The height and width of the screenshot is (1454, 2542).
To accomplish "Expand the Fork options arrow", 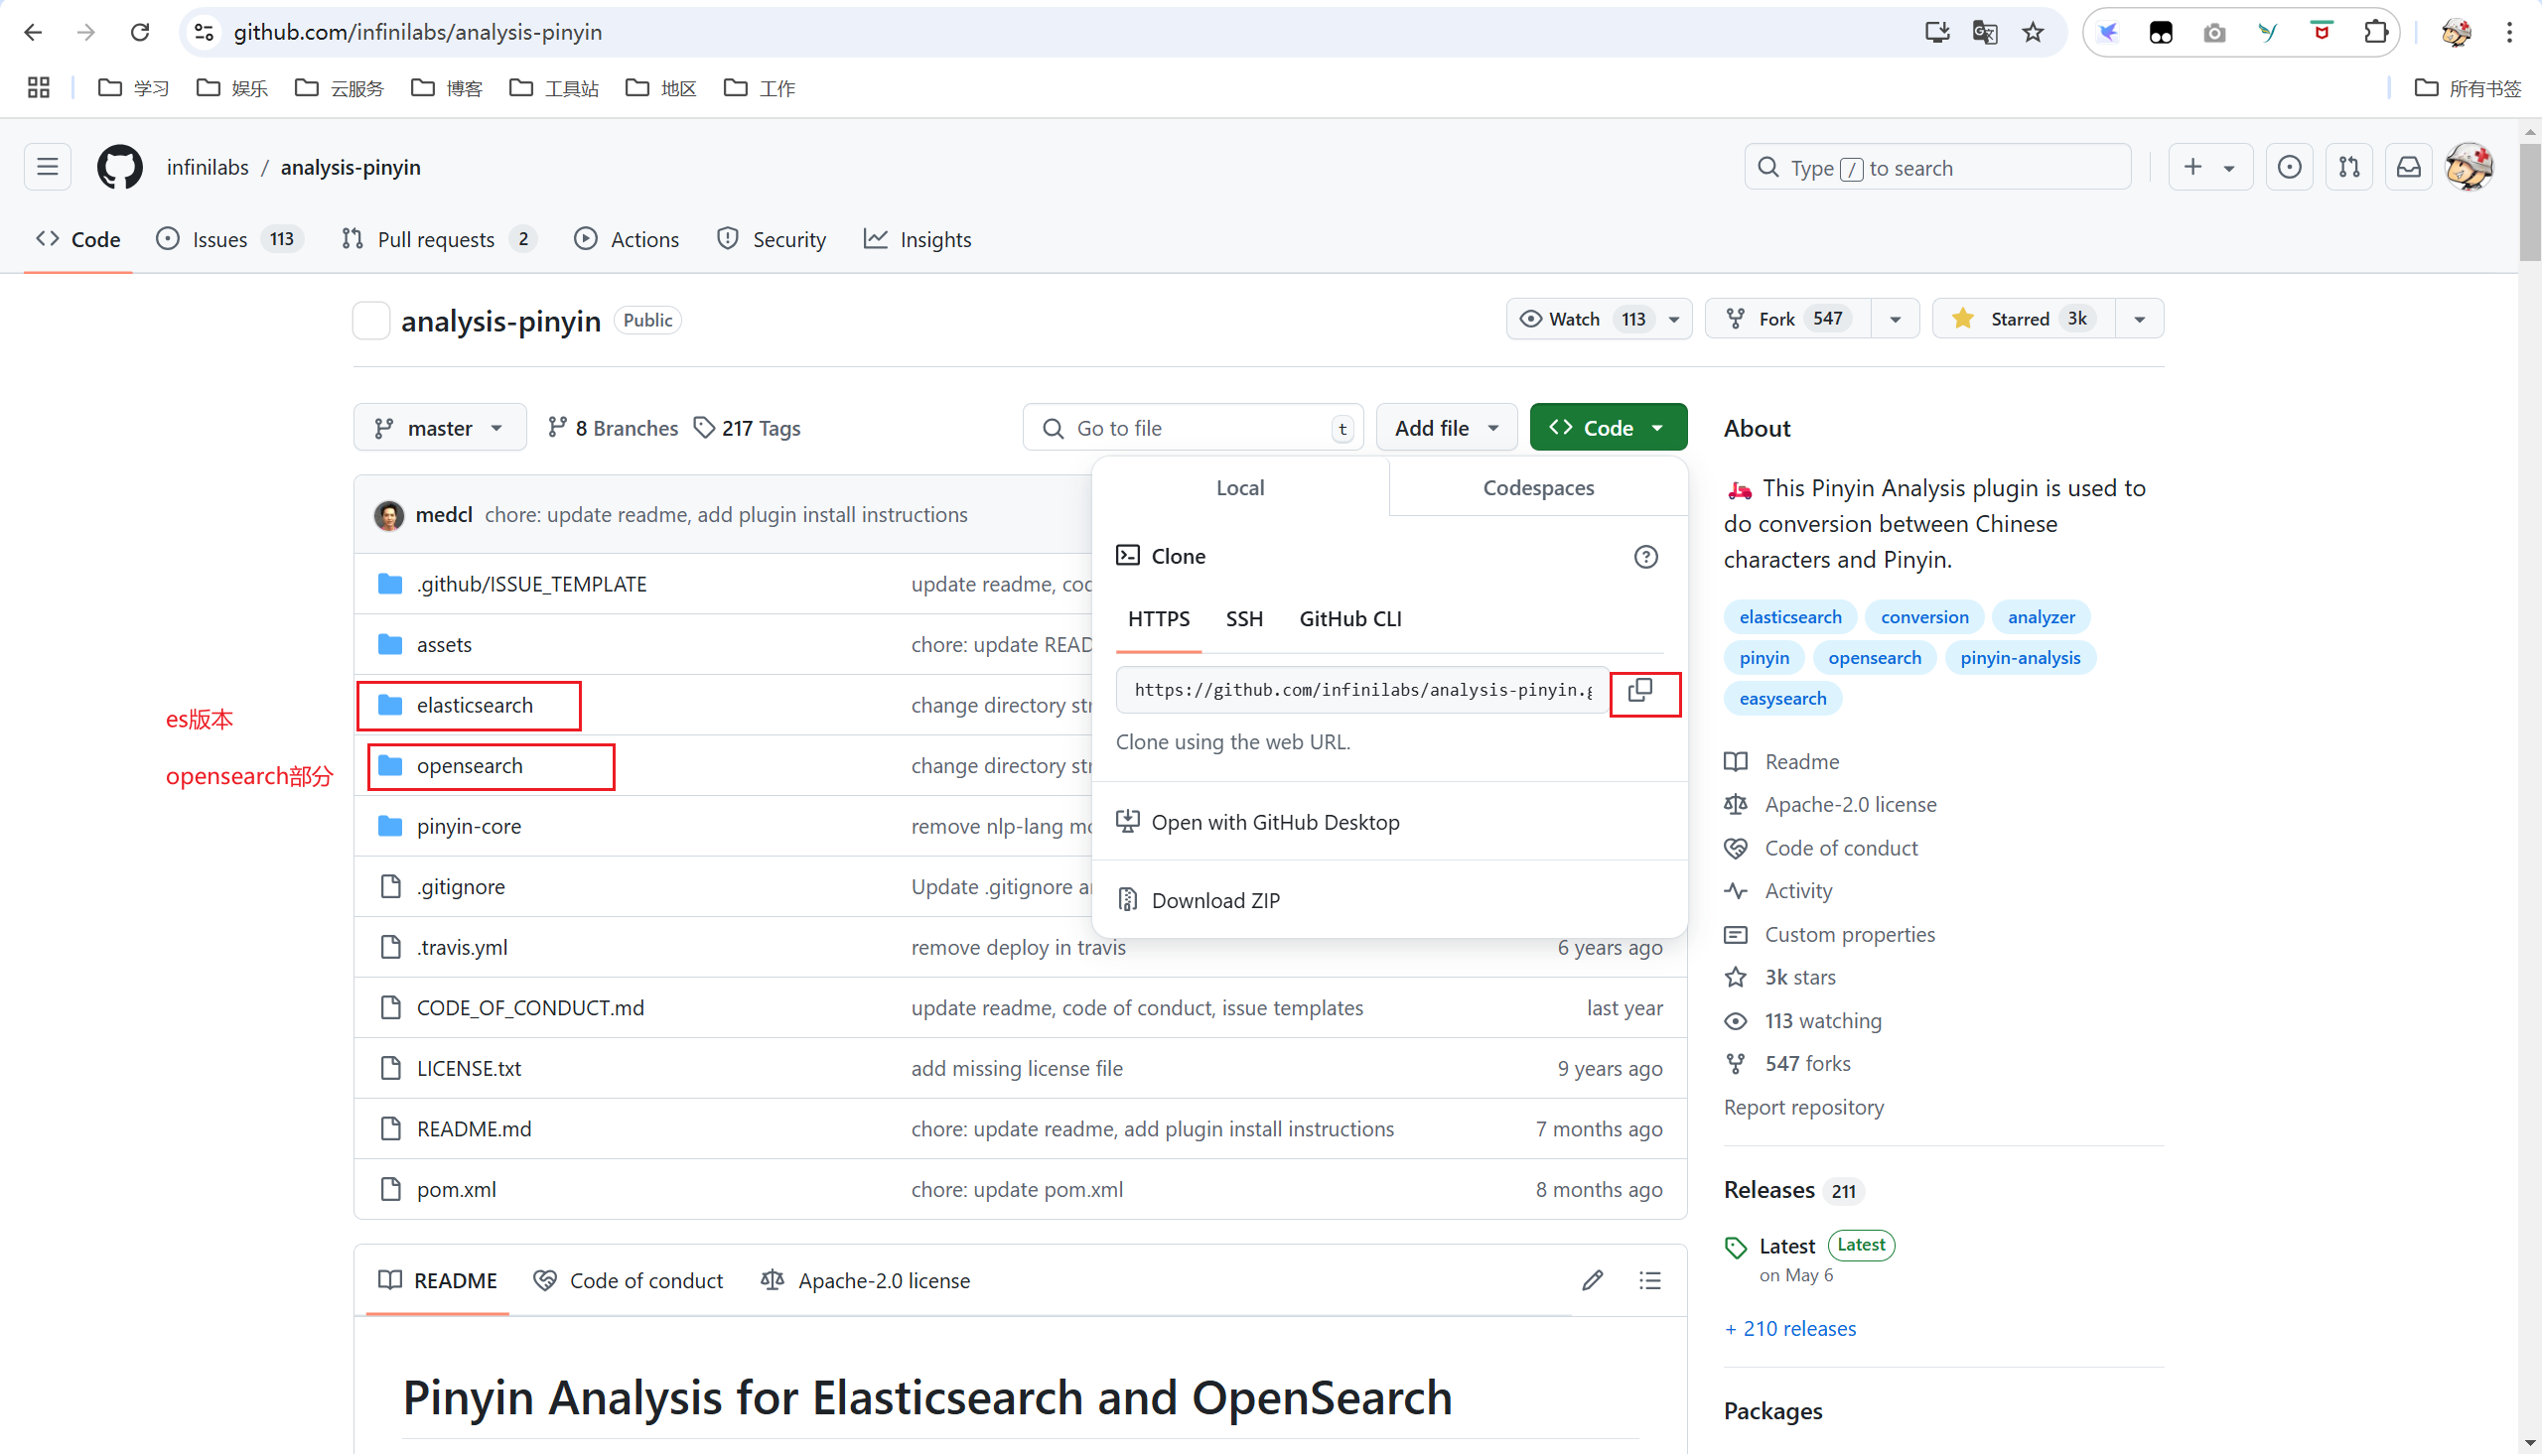I will coord(1895,319).
